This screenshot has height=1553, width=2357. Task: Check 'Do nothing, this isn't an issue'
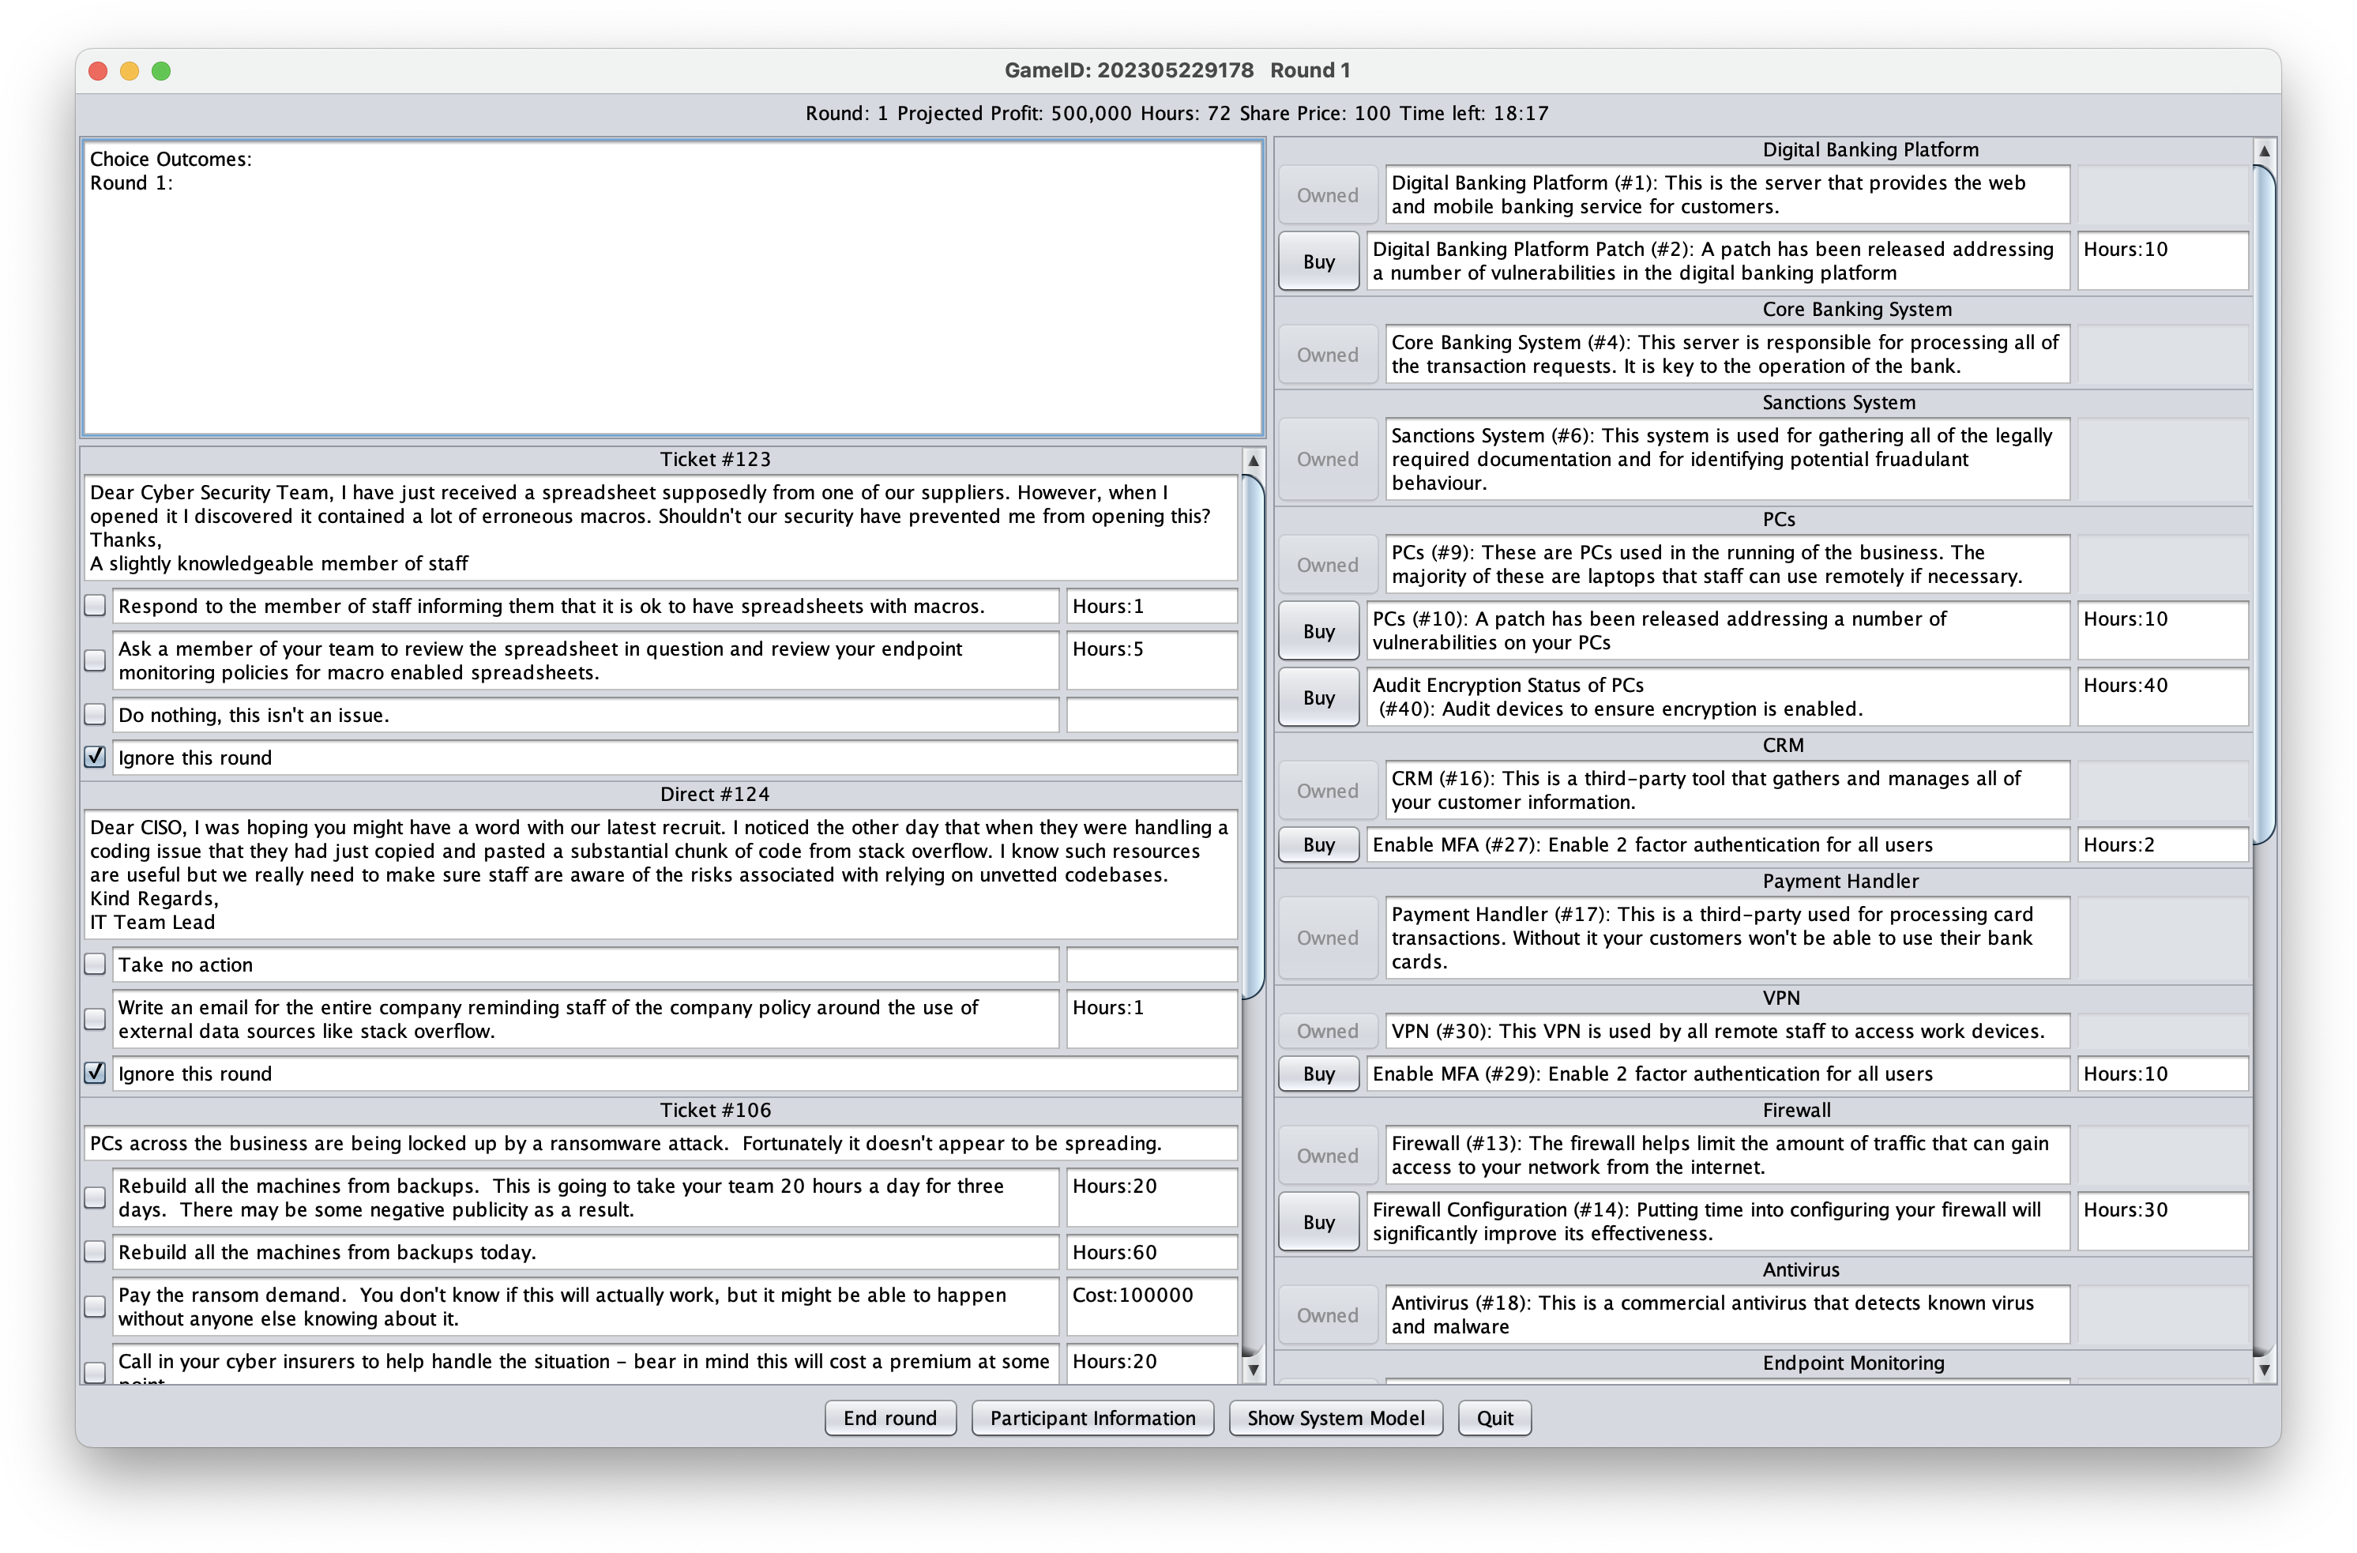[95, 715]
